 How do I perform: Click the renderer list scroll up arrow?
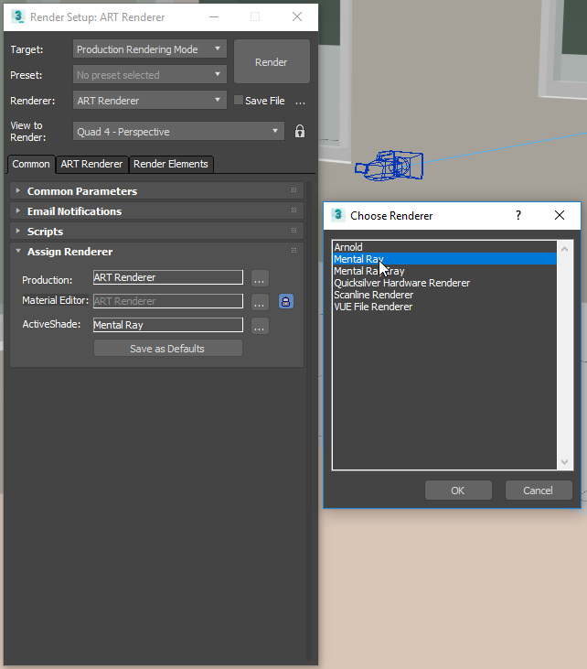(x=565, y=249)
